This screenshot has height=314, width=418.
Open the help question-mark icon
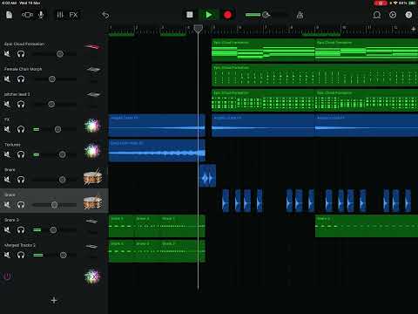click(408, 15)
